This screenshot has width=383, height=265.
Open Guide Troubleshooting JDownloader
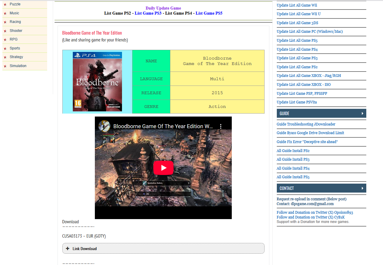point(306,124)
